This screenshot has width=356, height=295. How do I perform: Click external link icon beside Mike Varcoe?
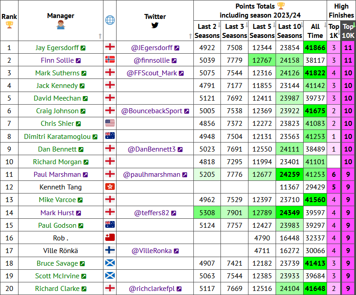(x=80, y=200)
